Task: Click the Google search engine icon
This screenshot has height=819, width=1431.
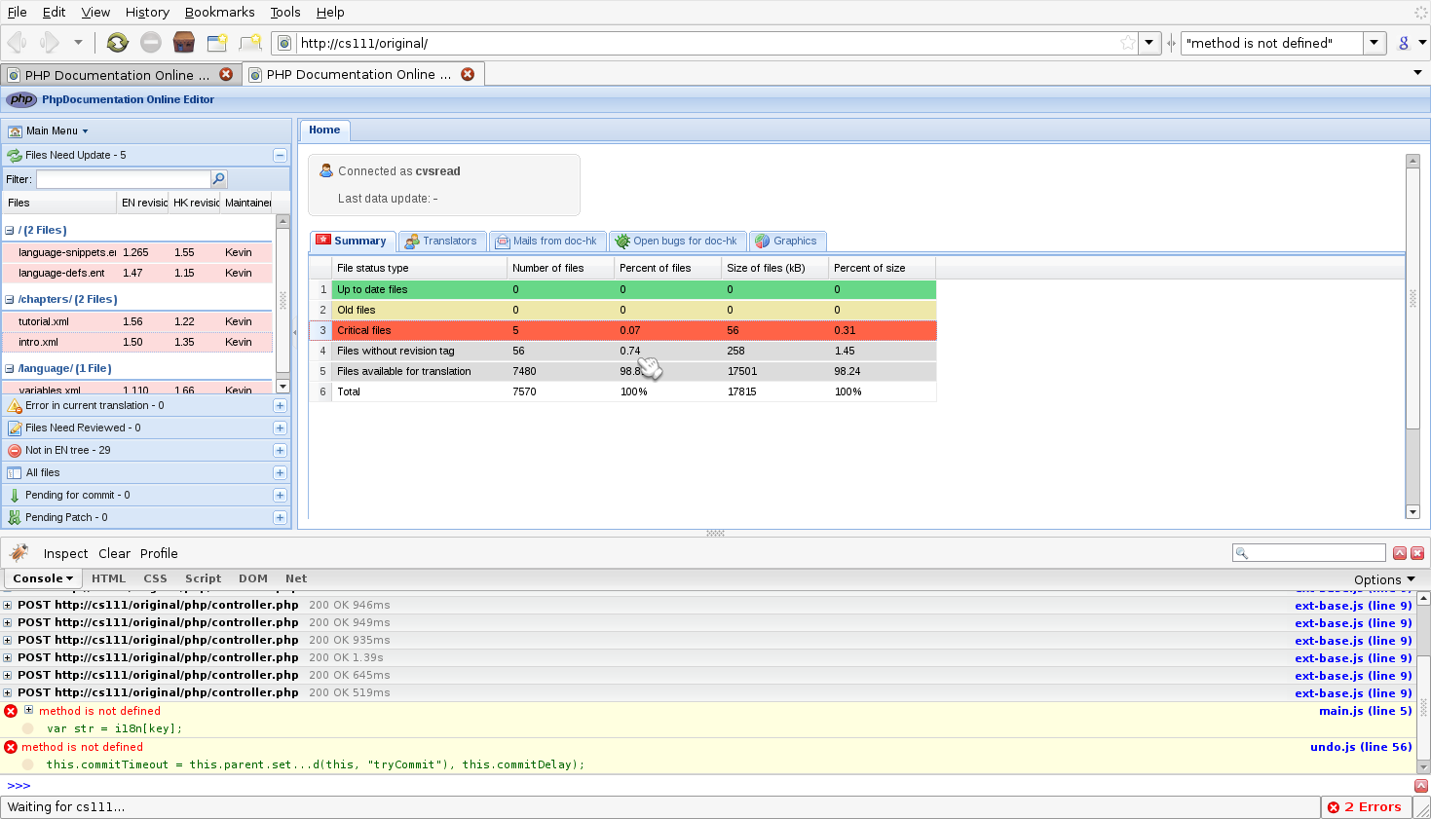Action: coord(1404,43)
